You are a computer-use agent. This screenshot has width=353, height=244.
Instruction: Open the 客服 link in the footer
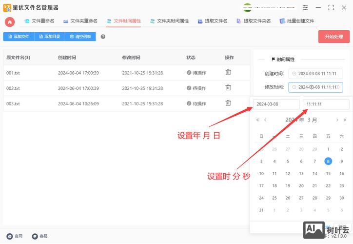coord(39,236)
